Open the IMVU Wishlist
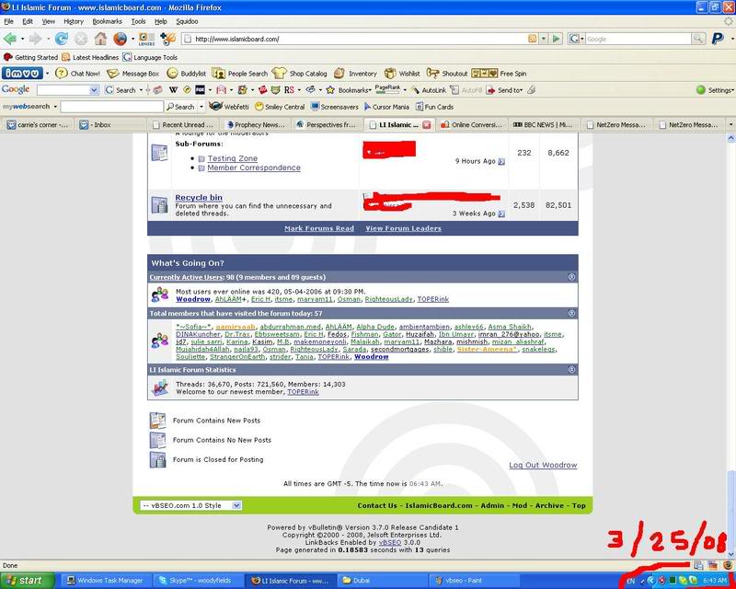Image resolution: width=736 pixels, height=589 pixels. [402, 74]
